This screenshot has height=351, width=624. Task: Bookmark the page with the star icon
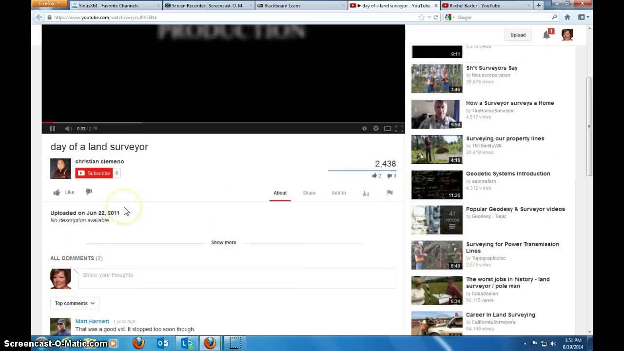(421, 17)
